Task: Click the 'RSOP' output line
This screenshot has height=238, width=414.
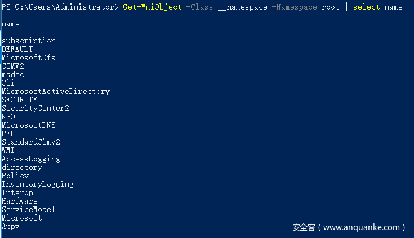Action: pyautogui.click(x=11, y=116)
